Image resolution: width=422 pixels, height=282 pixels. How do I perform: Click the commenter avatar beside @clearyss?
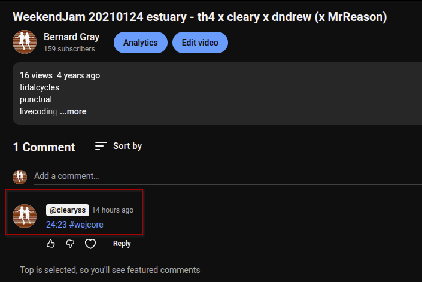[x=25, y=216]
